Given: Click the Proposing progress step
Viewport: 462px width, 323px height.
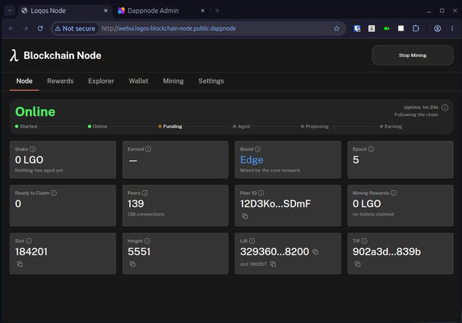Looking at the screenshot, I should tap(315, 126).
